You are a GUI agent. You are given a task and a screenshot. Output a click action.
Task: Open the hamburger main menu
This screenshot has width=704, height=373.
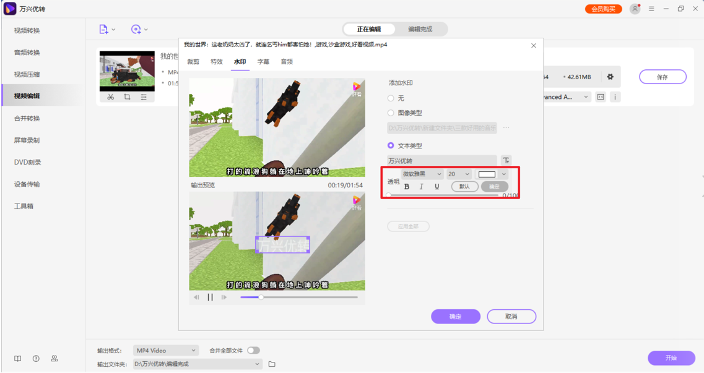[x=651, y=9]
